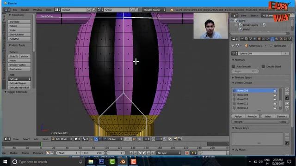
Task: Open the Scene properties tab icon
Action: pyautogui.click(x=250, y=39)
